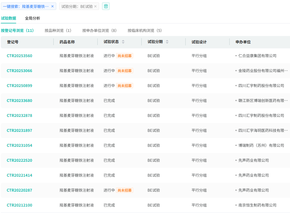
Task: Browse by 按品种浏览 (1)
Action: 58,30
